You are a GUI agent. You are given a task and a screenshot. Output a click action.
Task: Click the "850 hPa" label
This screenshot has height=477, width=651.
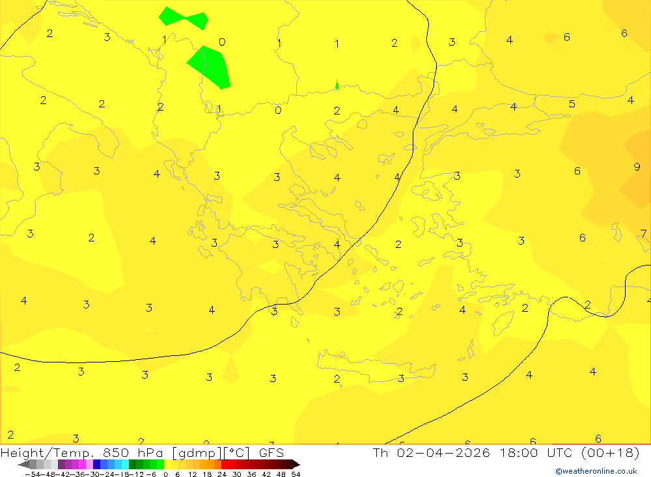pyautogui.click(x=133, y=452)
